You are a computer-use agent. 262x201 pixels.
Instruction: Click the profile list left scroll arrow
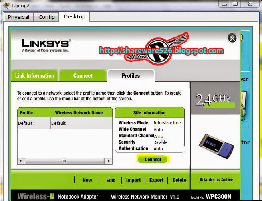(21, 161)
